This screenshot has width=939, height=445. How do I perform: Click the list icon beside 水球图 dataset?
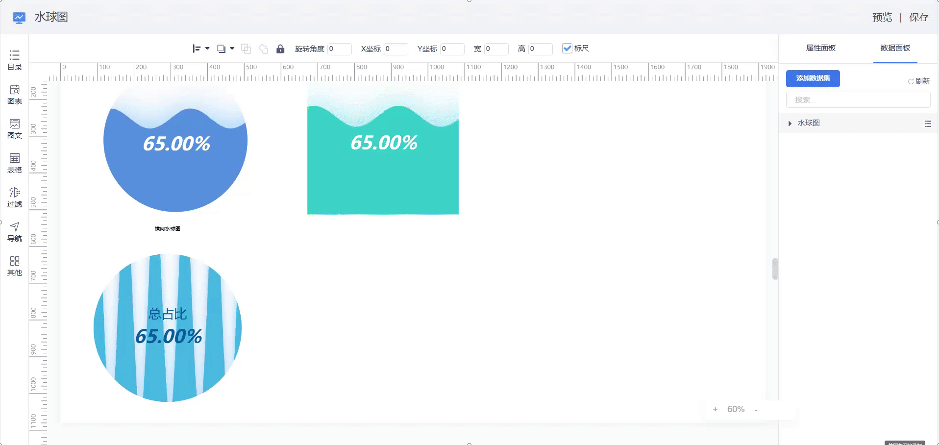[x=928, y=124]
